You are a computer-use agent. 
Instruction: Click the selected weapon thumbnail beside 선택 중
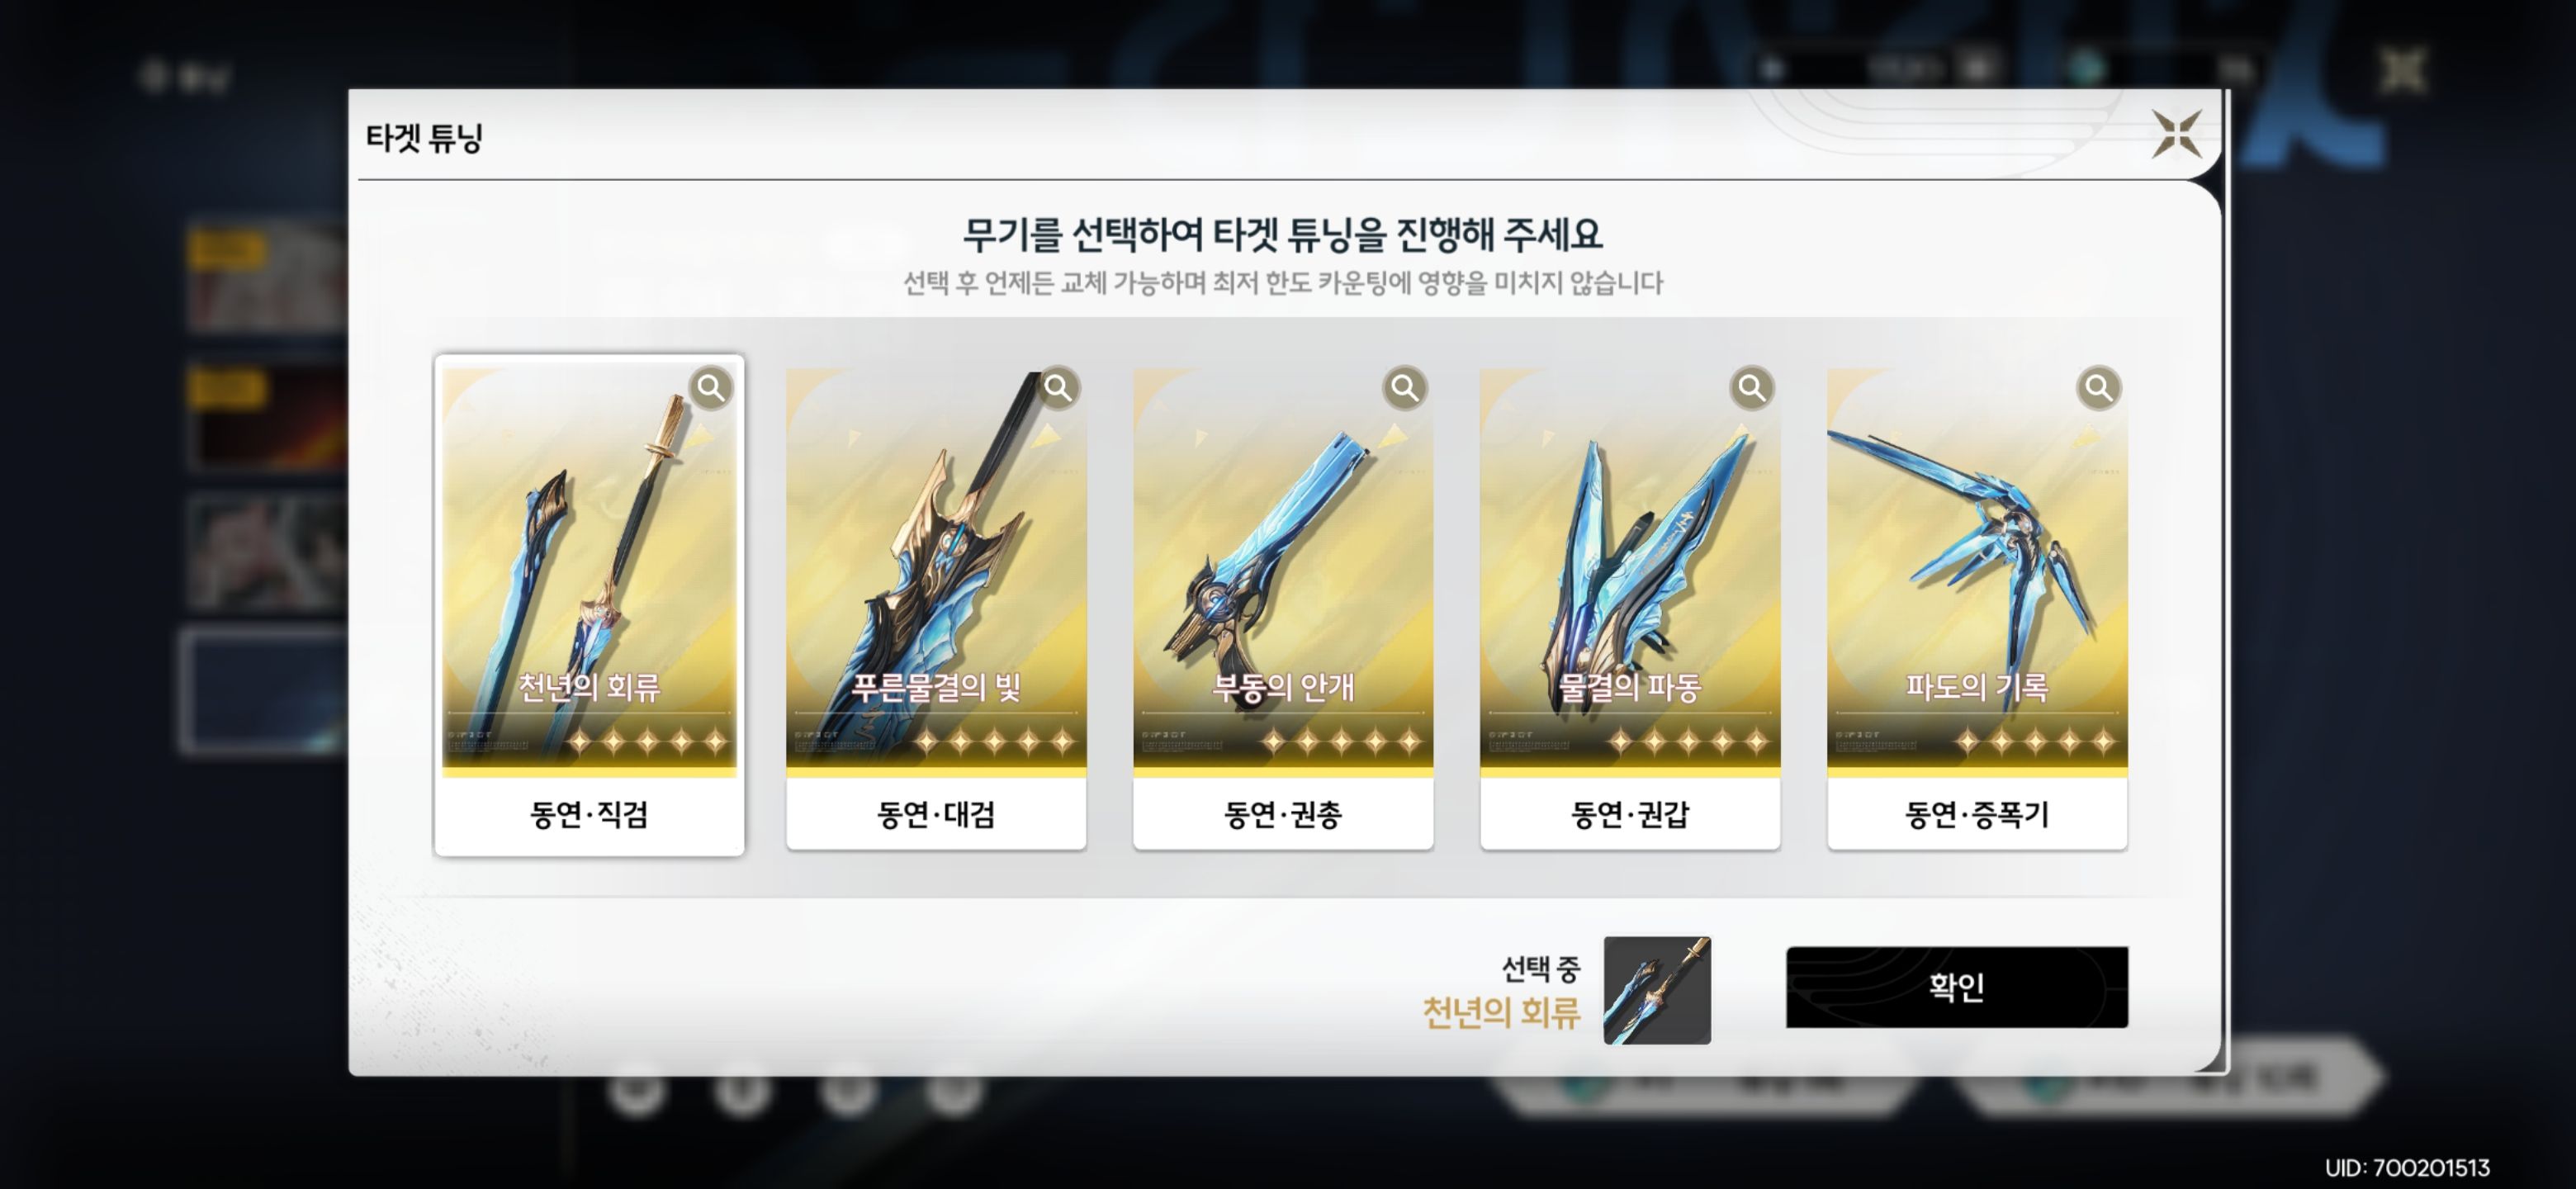pos(1657,990)
